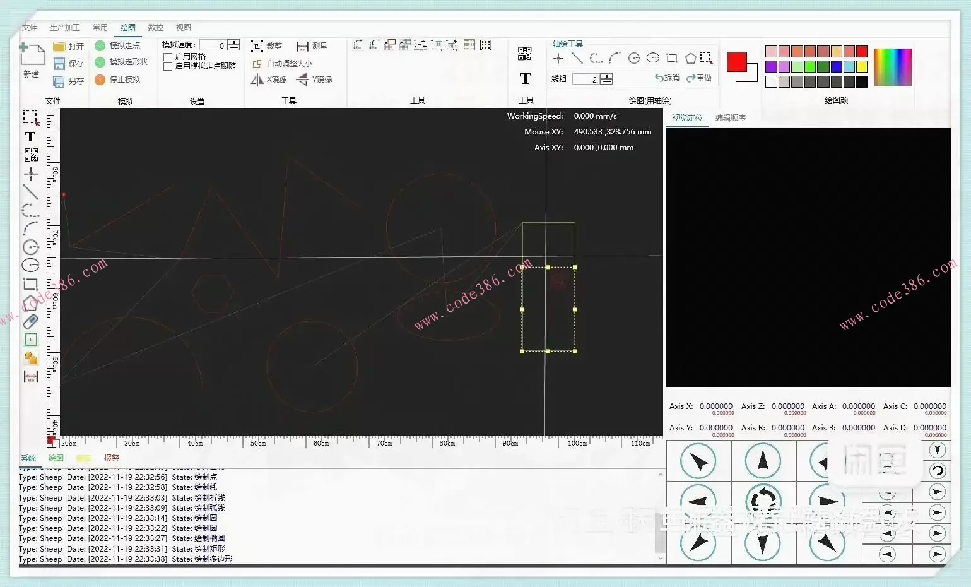Image resolution: width=971 pixels, height=587 pixels.
Task: Choose the polygon tool in 轴绘工具
Action: coord(690,59)
